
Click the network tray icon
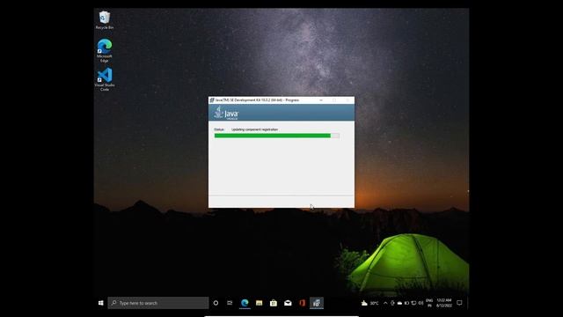[x=413, y=303]
